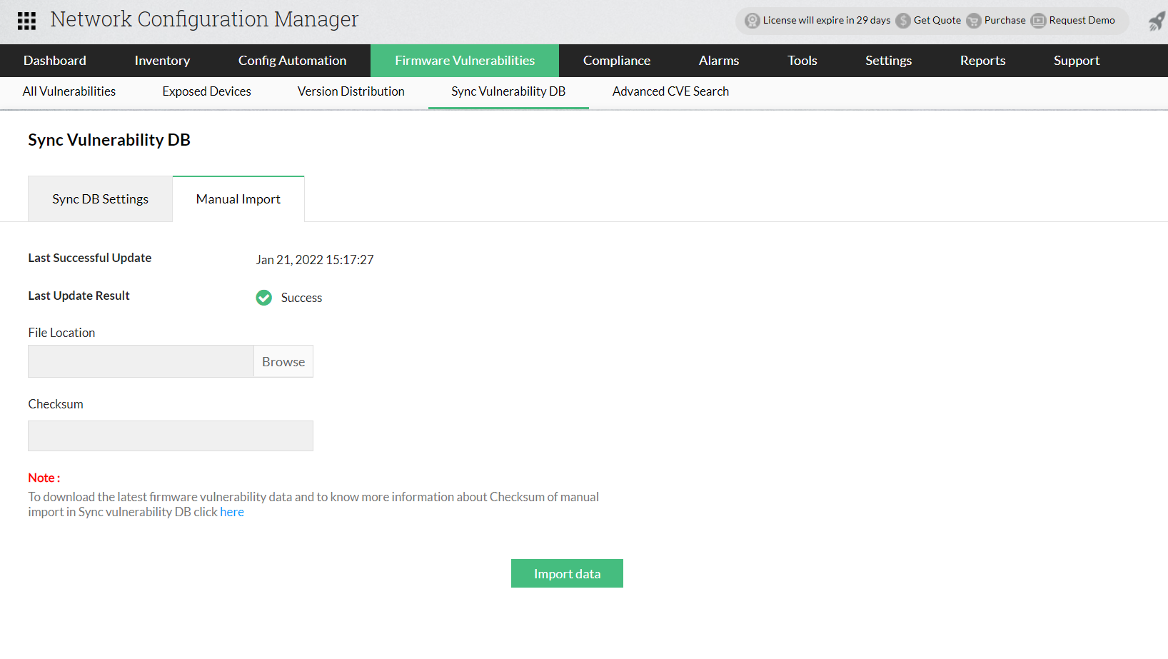Image resolution: width=1168 pixels, height=659 pixels.
Task: Click the rocket icon at top right
Action: (x=1156, y=21)
